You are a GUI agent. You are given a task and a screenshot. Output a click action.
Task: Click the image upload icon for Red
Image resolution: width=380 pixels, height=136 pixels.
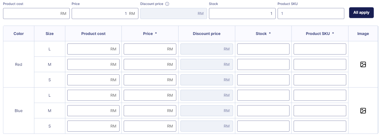click(363, 64)
